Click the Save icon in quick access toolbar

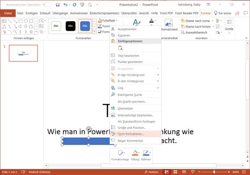tap(58, 5)
